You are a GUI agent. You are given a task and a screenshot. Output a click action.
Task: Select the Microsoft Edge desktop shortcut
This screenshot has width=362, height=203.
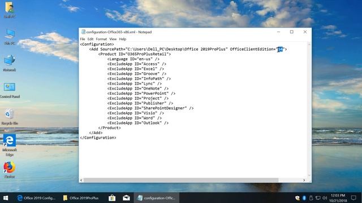[x=10, y=145]
